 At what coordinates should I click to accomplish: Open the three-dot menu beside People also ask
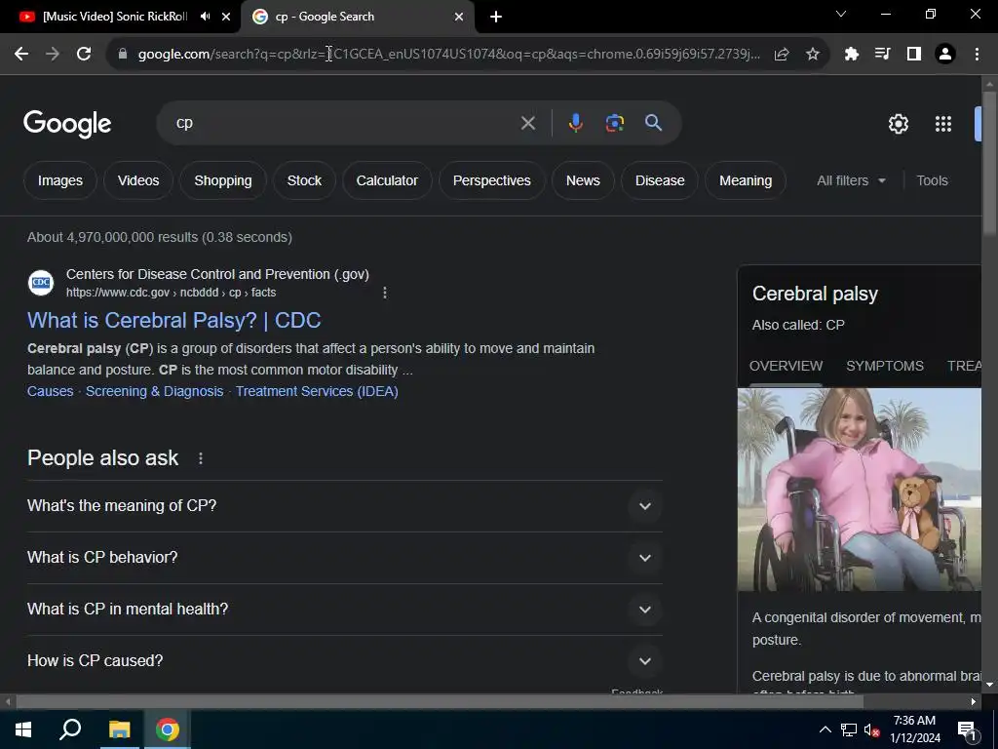click(201, 458)
